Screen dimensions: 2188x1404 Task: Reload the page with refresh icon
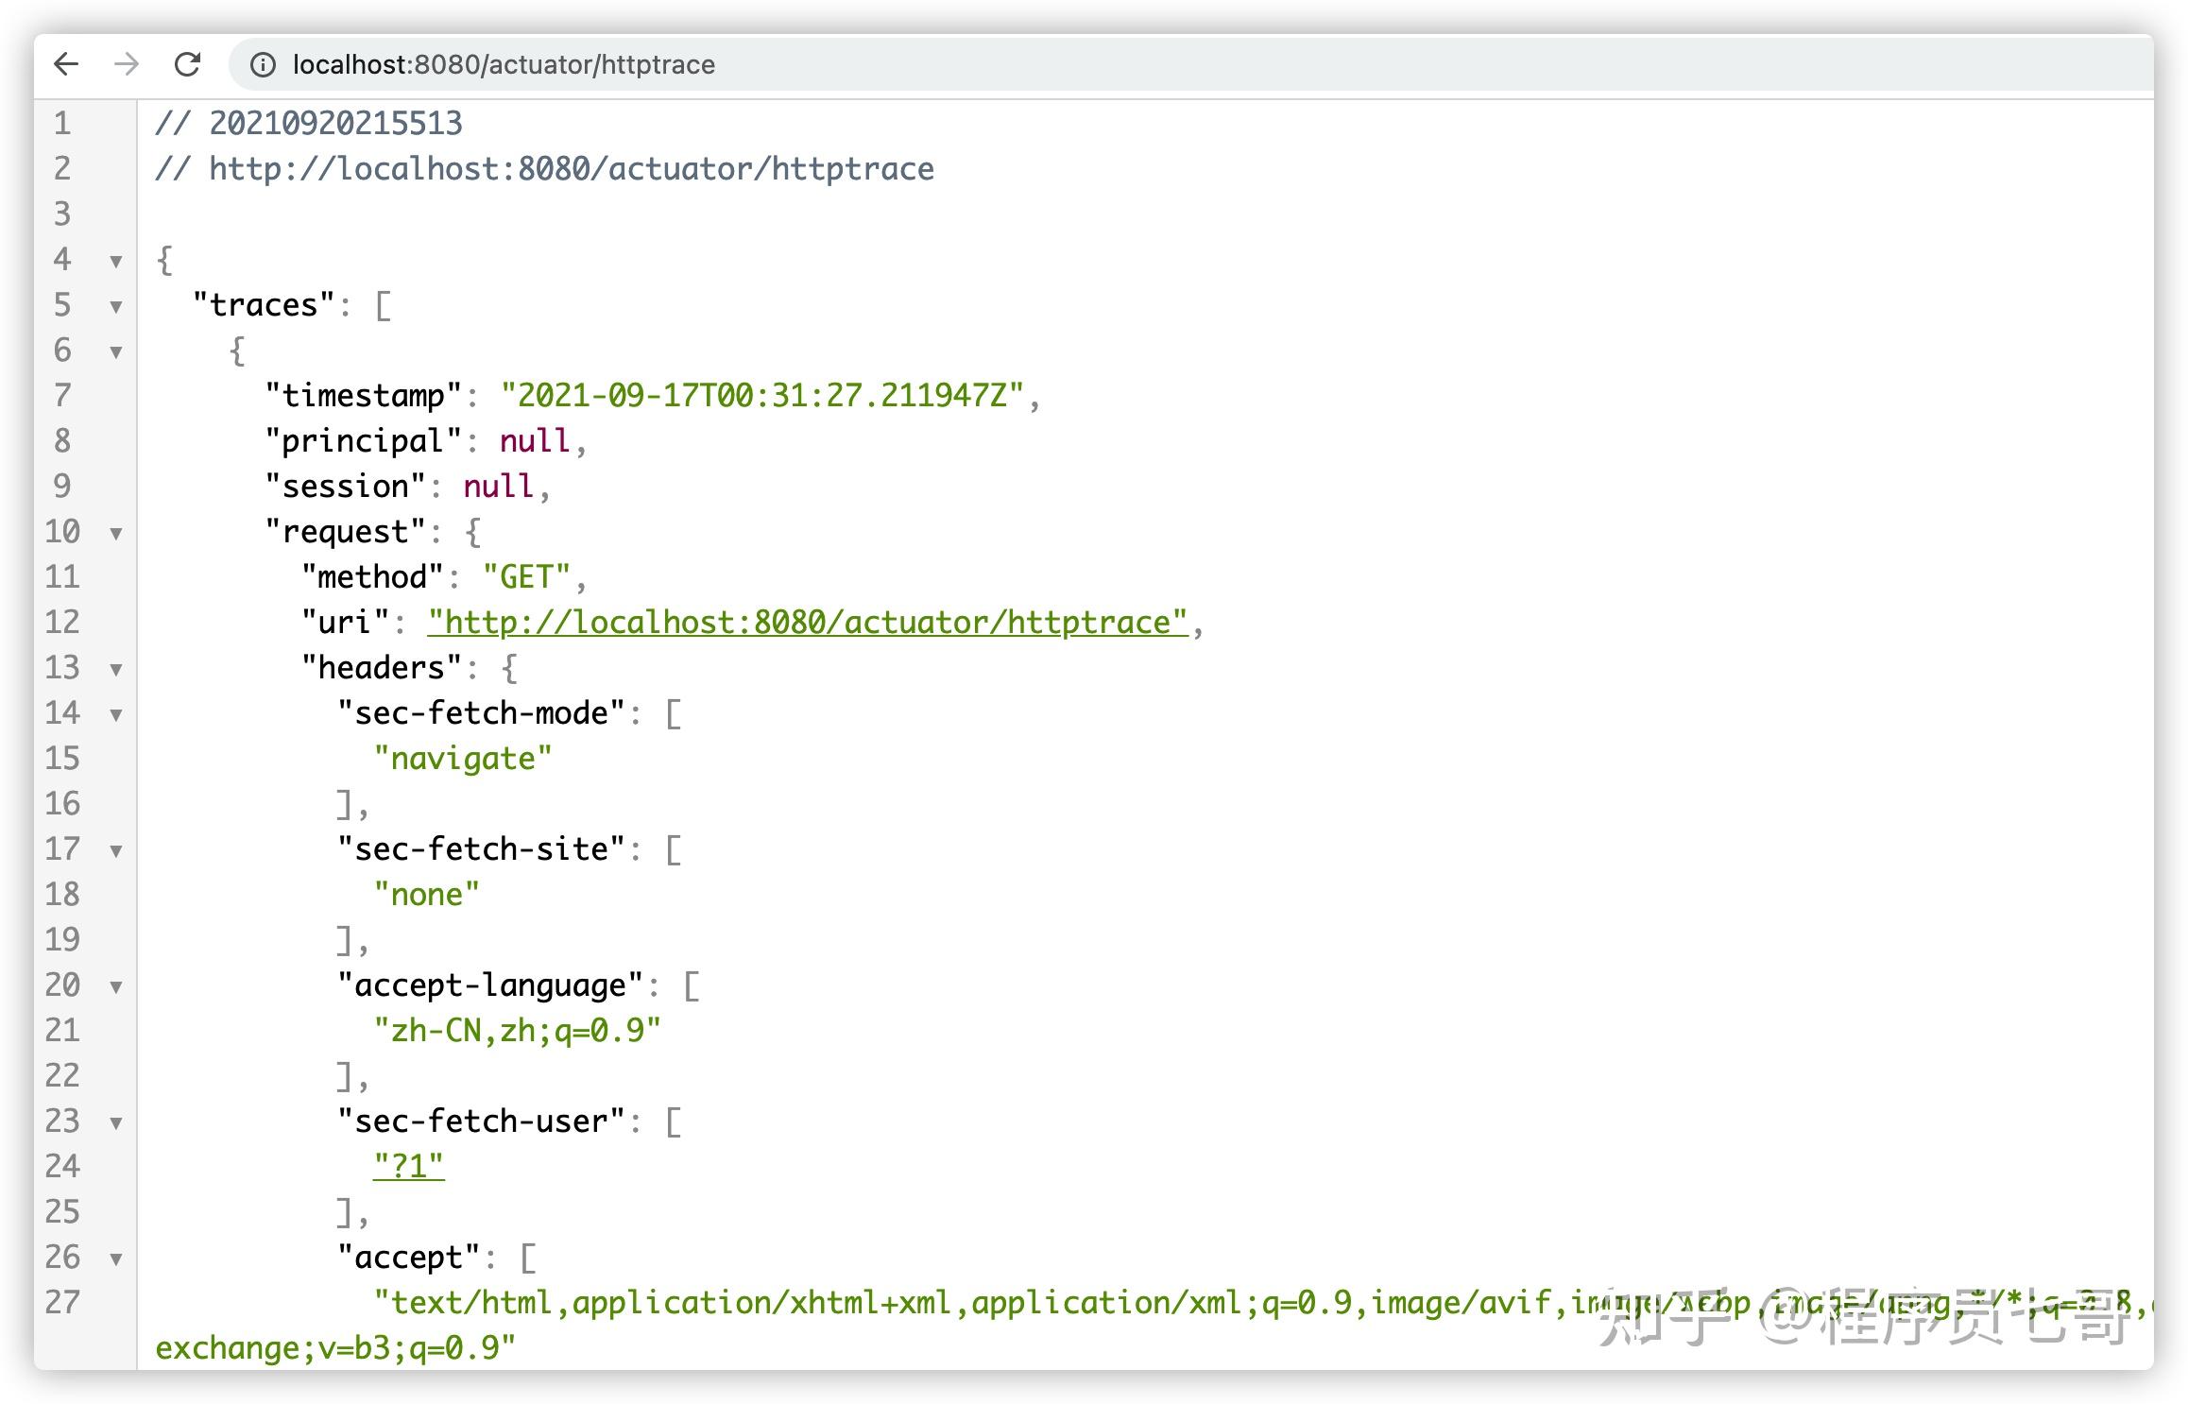pyautogui.click(x=188, y=64)
